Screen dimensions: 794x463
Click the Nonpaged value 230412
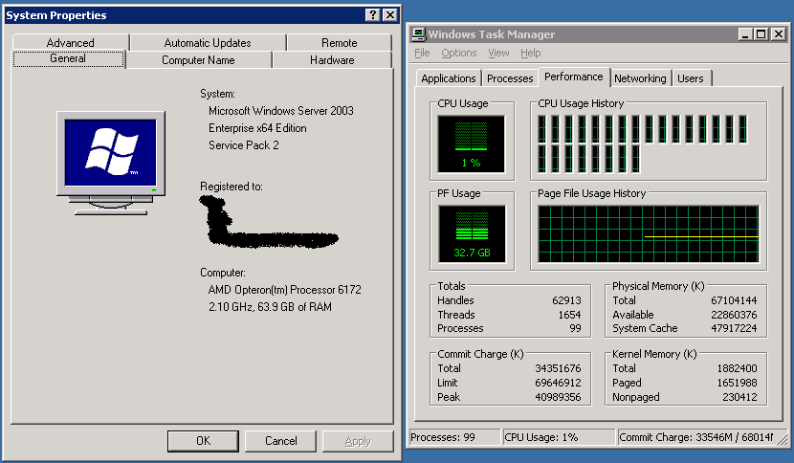click(x=739, y=397)
